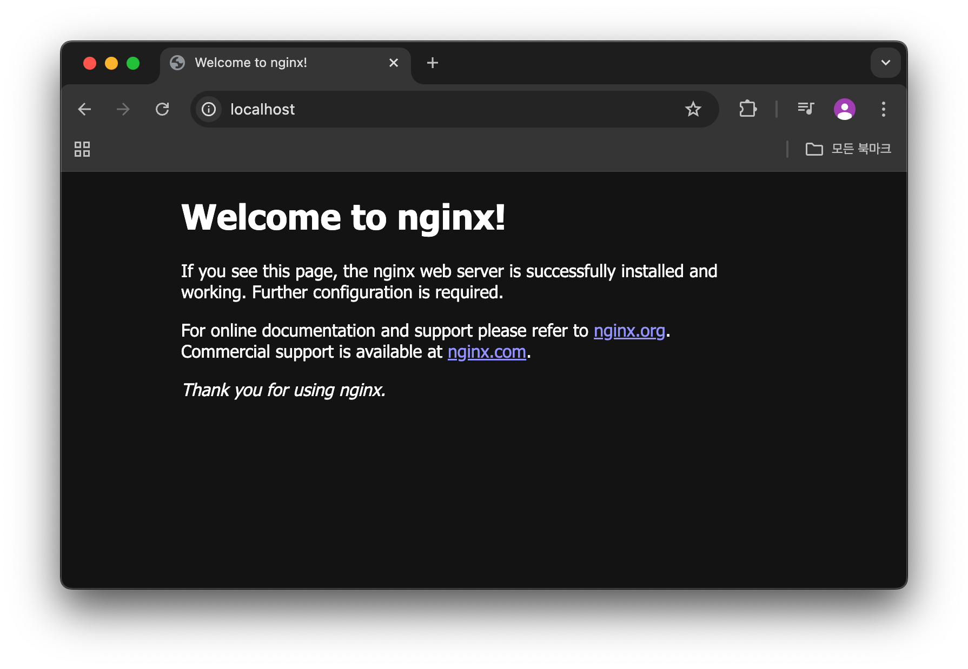Open the Chrome three-dot menu

(883, 109)
